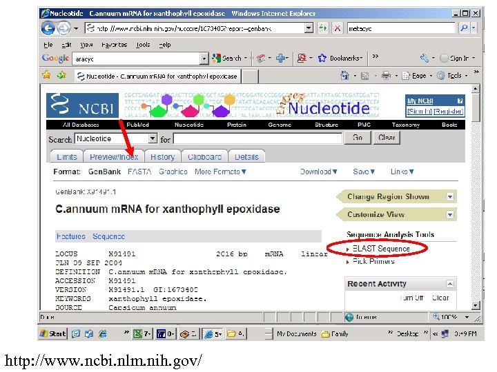The image size is (497, 372).
Task: Switch to the History tab
Action: tap(163, 156)
